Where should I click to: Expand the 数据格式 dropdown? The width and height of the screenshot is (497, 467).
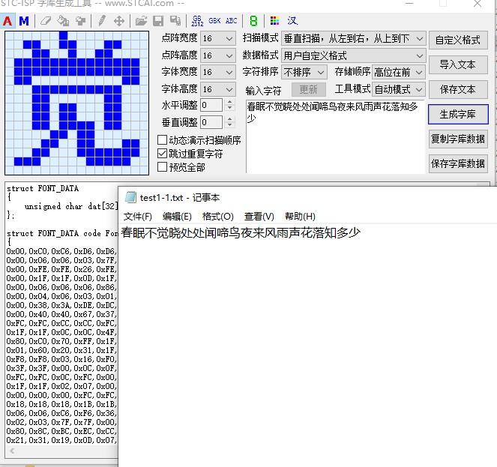coord(353,55)
